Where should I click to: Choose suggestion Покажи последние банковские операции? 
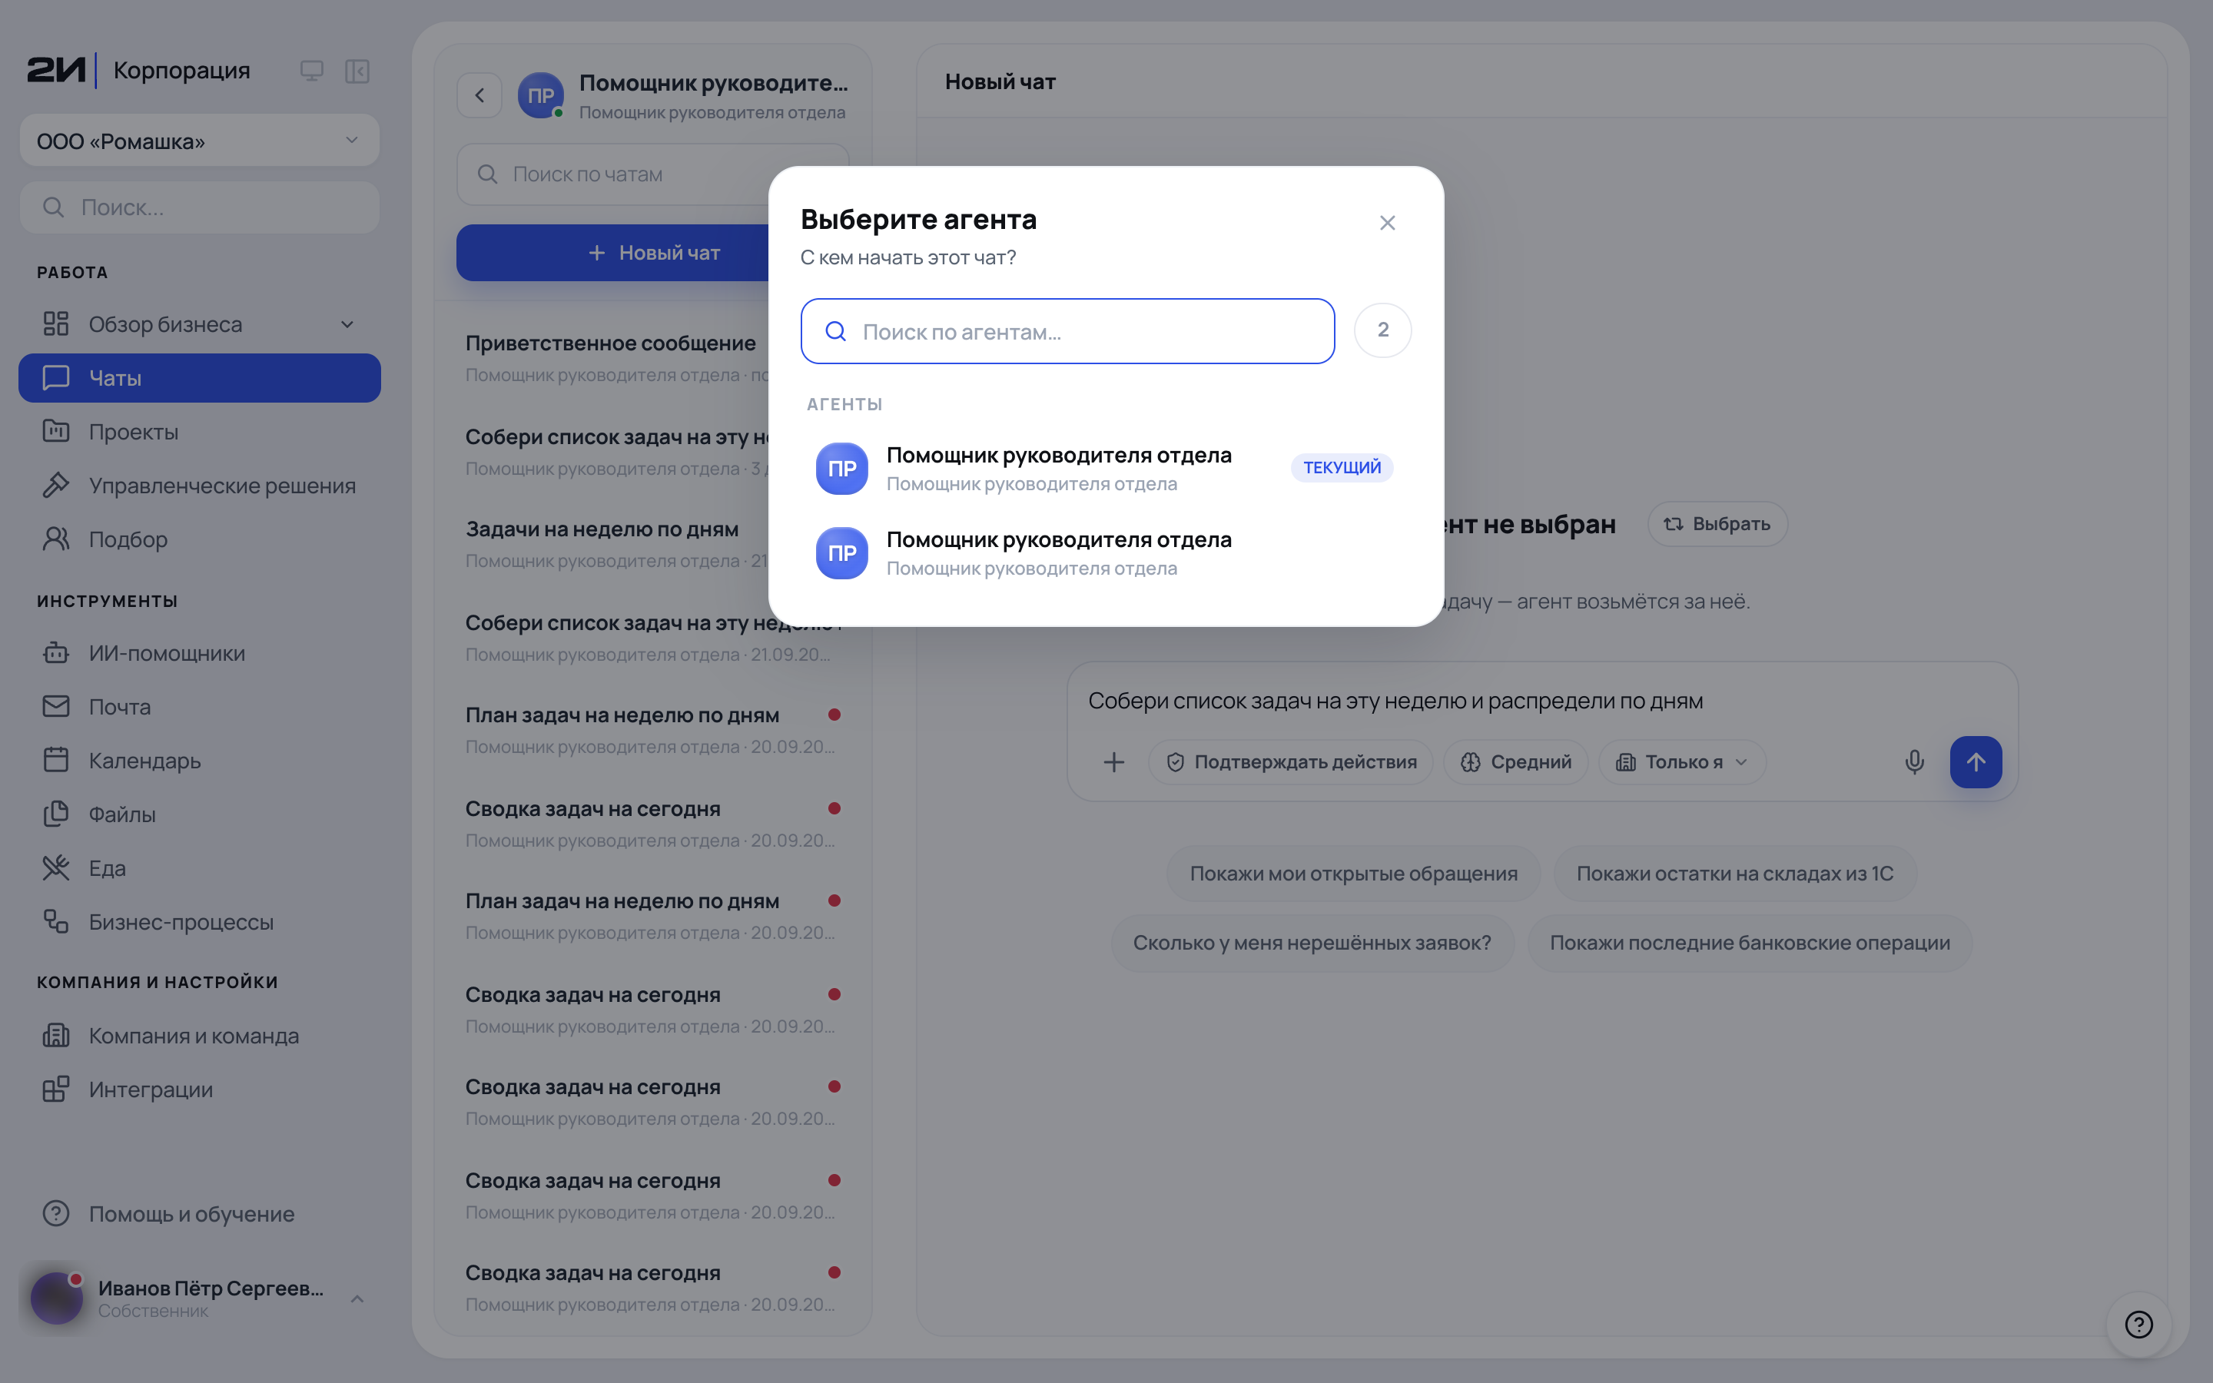(1750, 943)
